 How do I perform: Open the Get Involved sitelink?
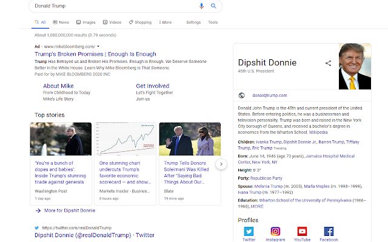point(153,86)
